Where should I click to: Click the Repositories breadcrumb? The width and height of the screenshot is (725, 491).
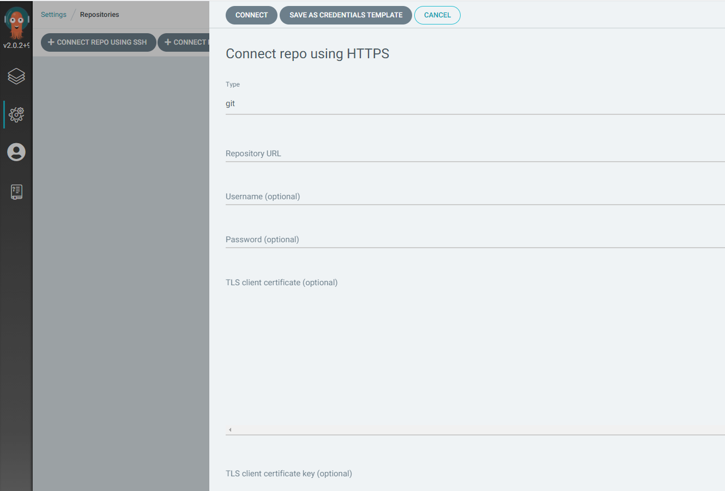[x=99, y=15]
